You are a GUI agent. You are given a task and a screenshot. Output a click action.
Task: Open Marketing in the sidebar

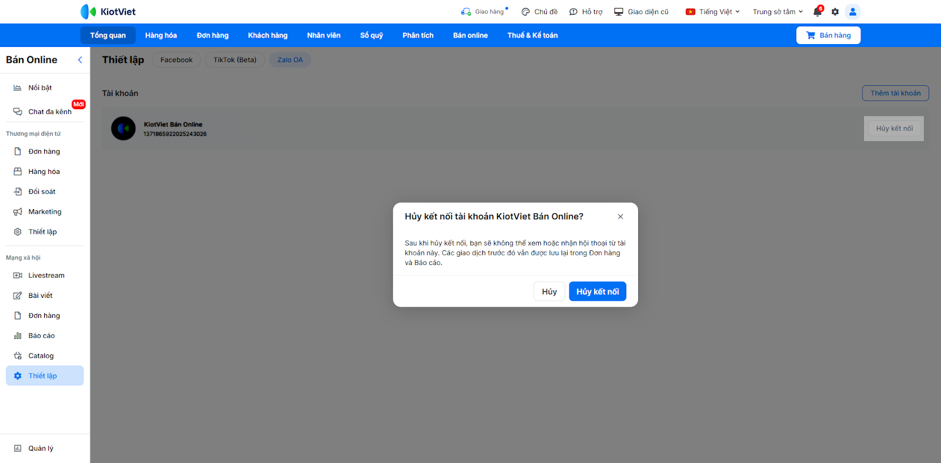point(45,212)
